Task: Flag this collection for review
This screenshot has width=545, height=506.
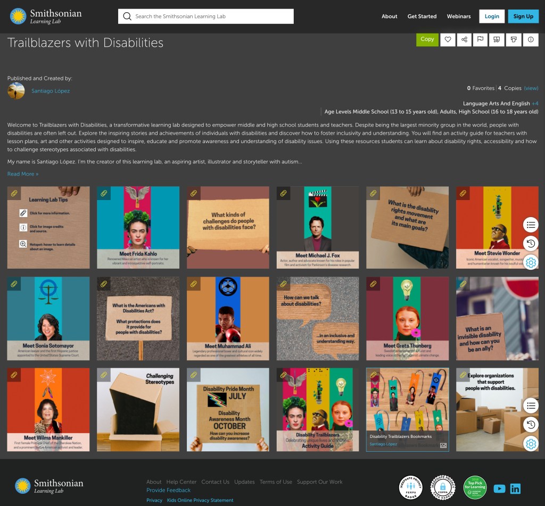Action: (480, 39)
